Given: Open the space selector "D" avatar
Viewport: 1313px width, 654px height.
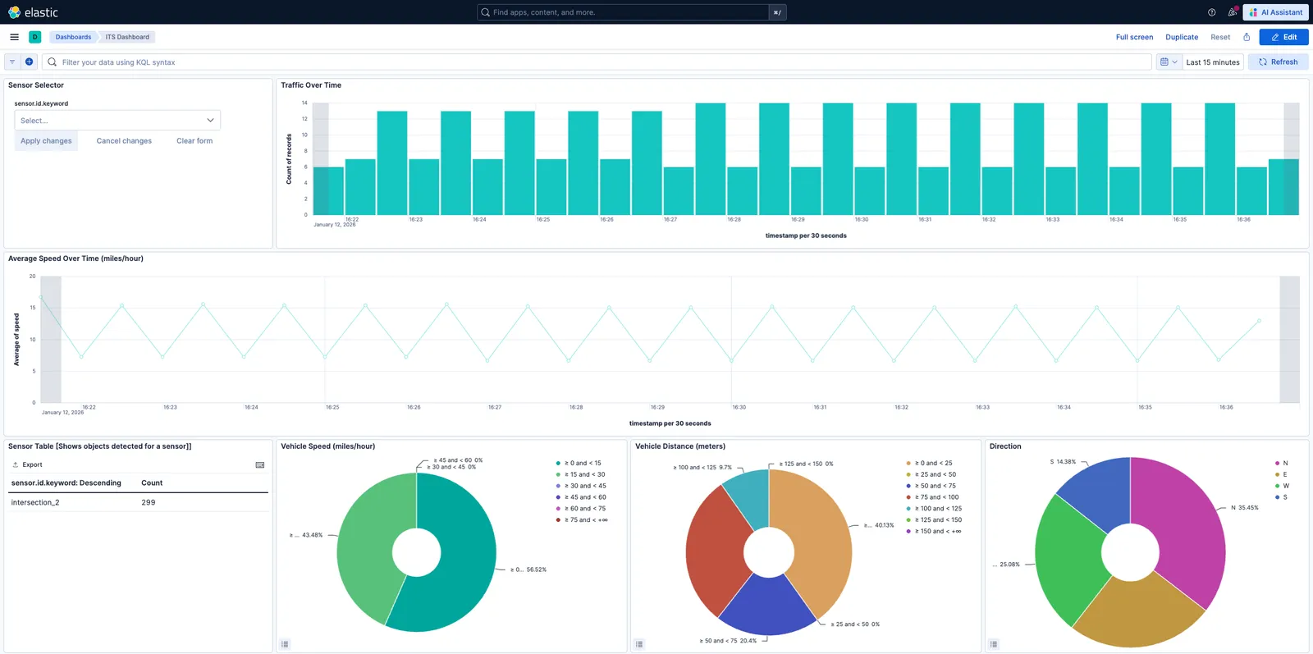Looking at the screenshot, I should point(35,37).
